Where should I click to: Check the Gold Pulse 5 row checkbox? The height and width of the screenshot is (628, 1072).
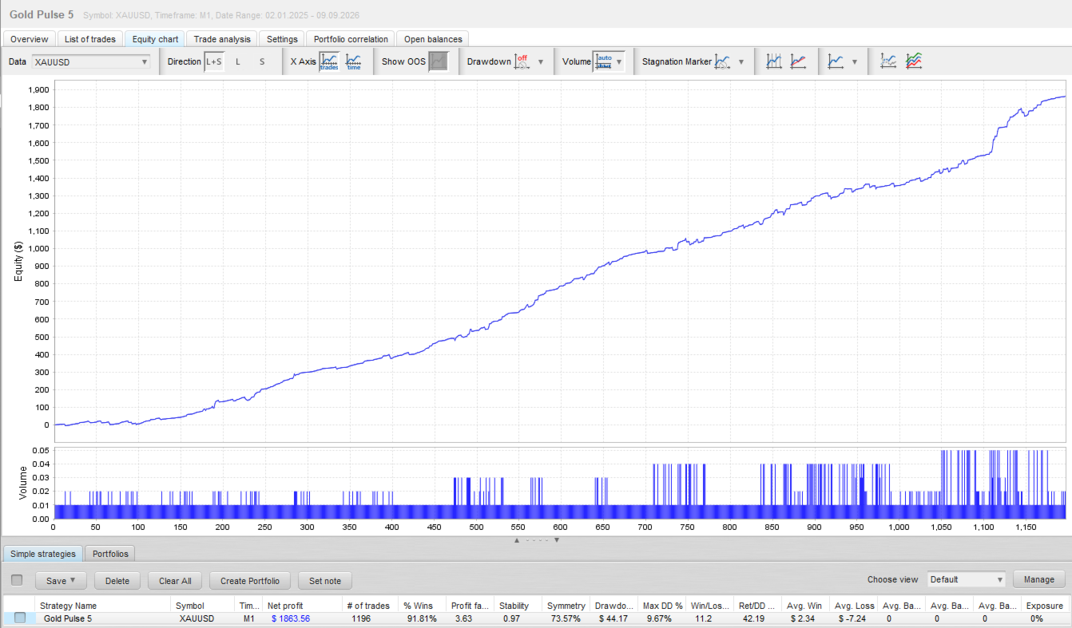20,618
